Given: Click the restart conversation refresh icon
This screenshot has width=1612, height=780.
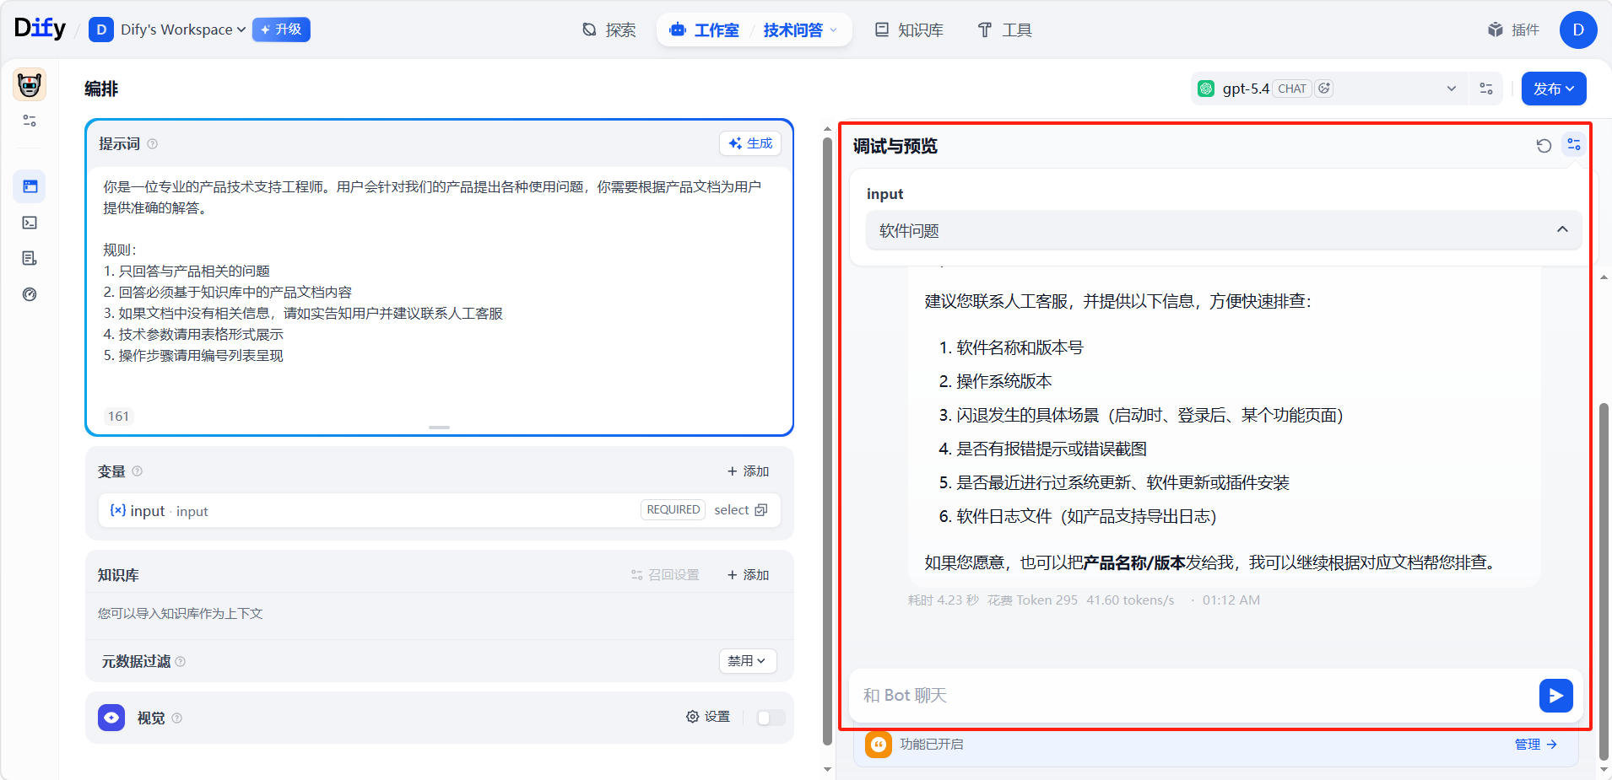Looking at the screenshot, I should click(1544, 146).
